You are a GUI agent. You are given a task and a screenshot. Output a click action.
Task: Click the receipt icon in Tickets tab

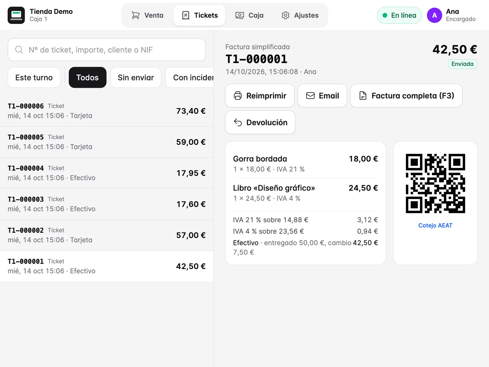186,15
